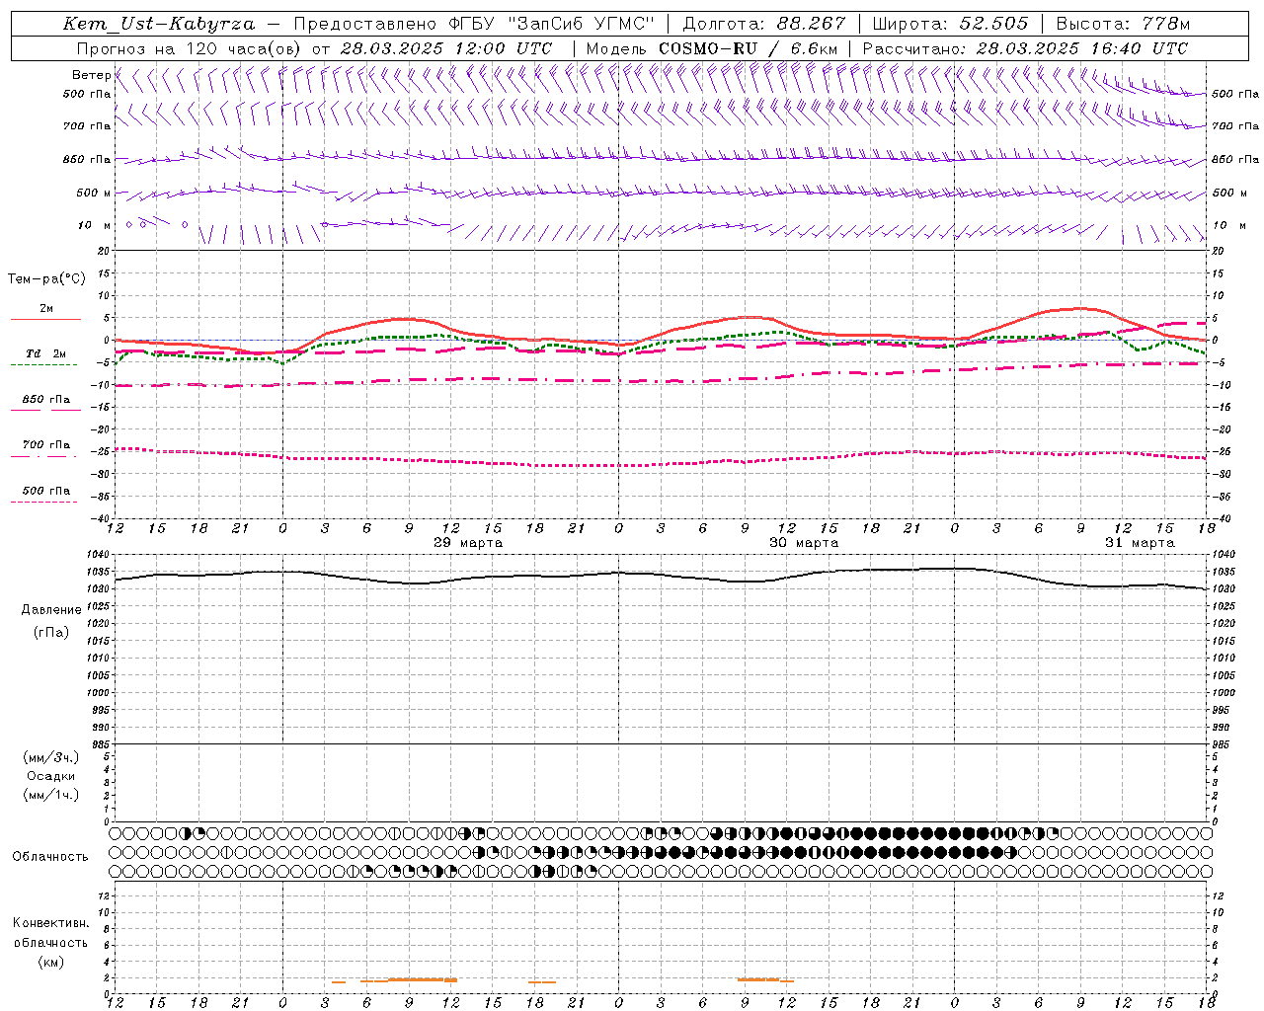1264x1011 pixels.
Task: Select the text Предоставлено ФГБУ "ЗапСиб УГМС"
Action: 475,24
